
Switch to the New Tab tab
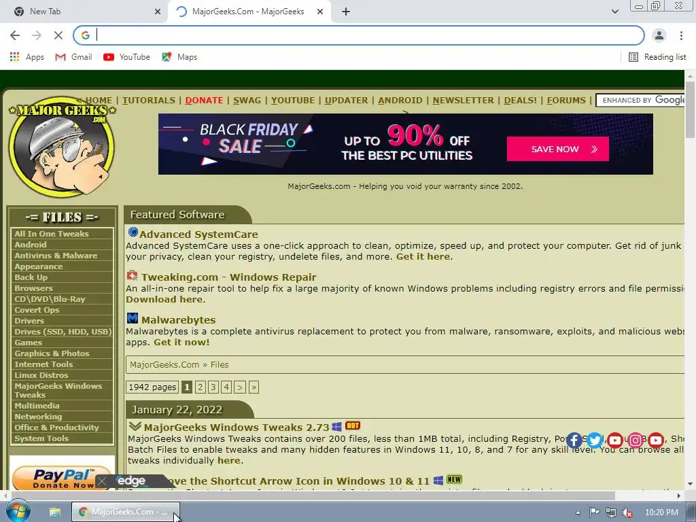83,12
